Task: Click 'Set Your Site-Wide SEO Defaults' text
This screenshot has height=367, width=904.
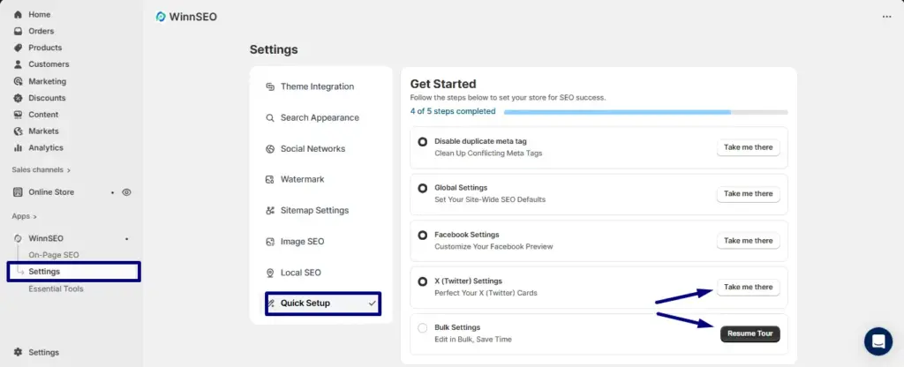Action: (x=490, y=199)
